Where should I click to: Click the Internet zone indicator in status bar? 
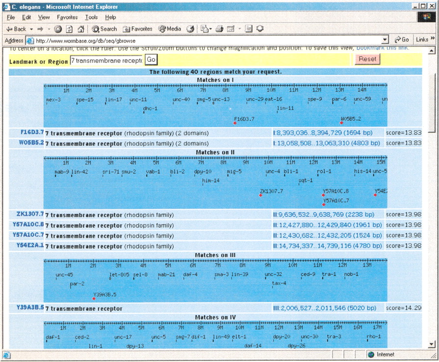coord(381,355)
